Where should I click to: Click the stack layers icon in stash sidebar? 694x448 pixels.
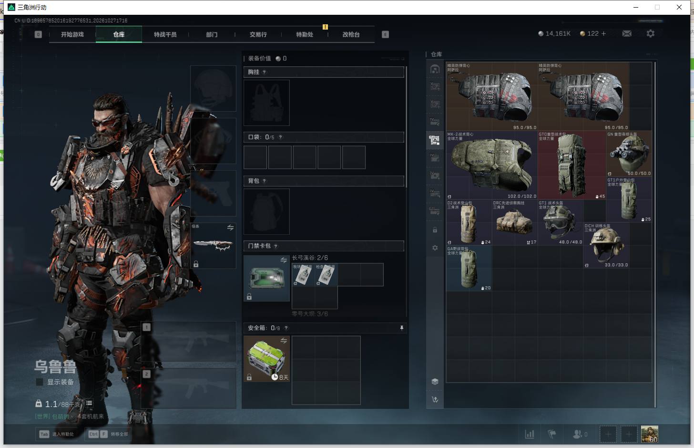click(435, 381)
